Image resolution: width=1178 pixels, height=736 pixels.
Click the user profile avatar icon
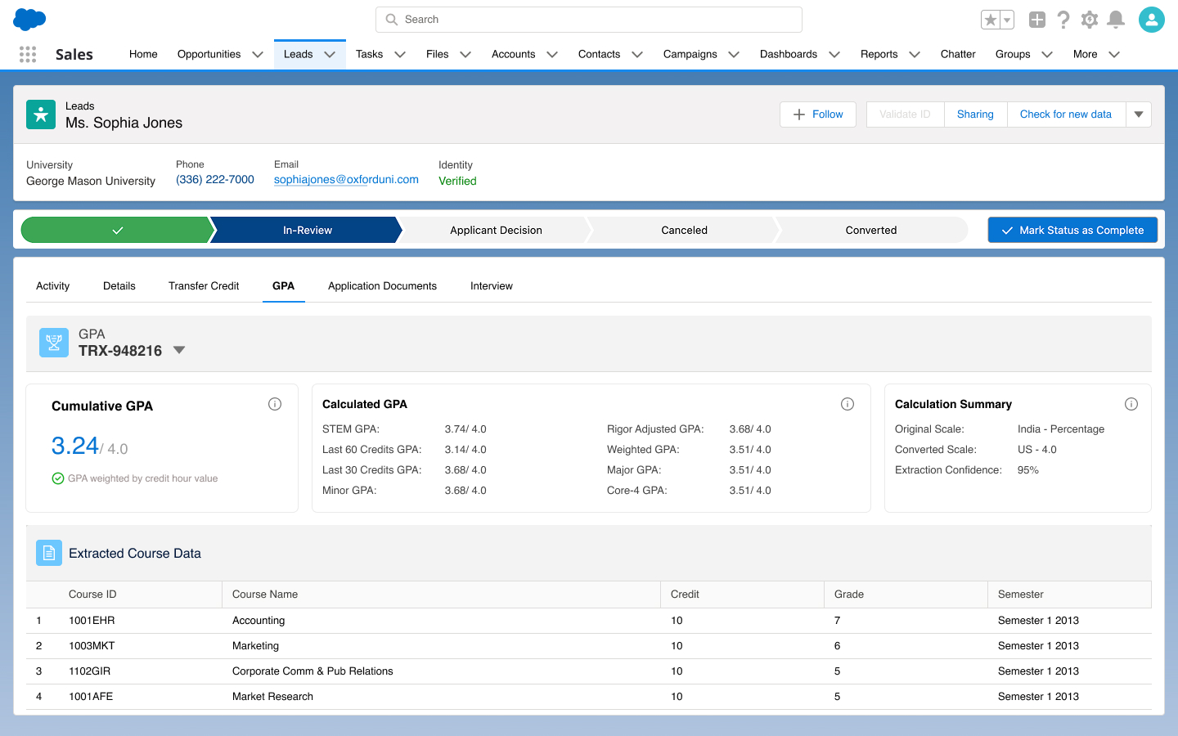point(1152,18)
